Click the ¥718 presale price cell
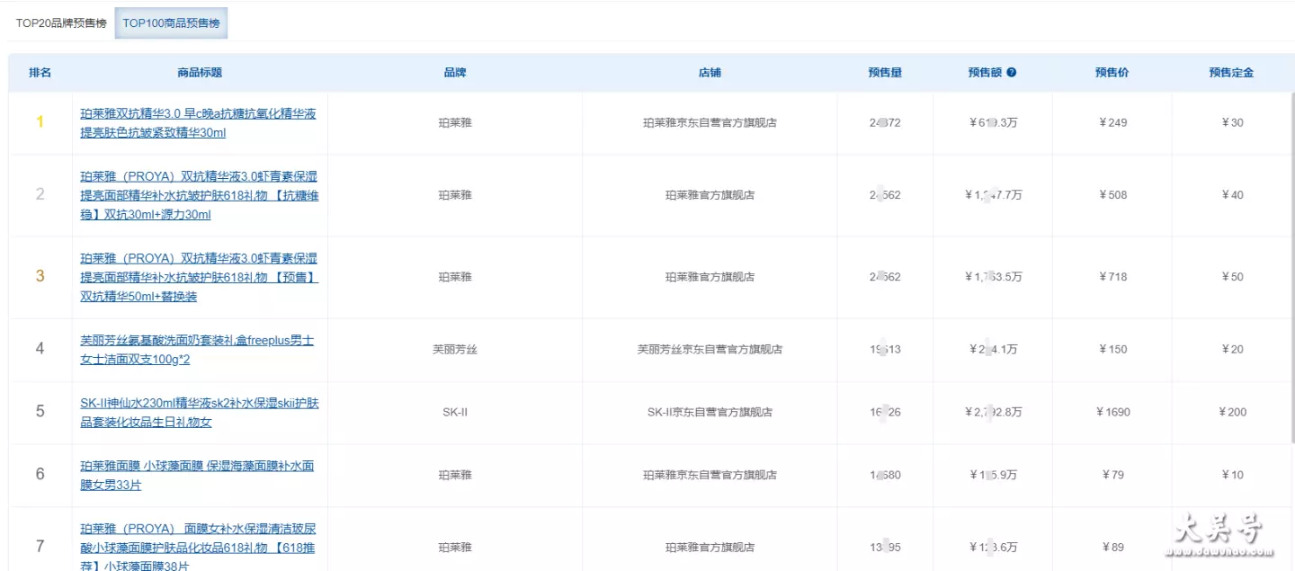The width and height of the screenshot is (1295, 571). 1112,277
